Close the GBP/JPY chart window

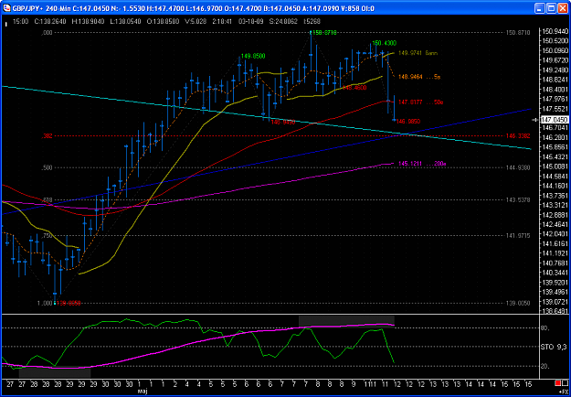click(562, 9)
